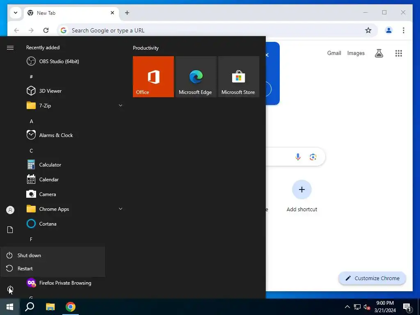Show hidden system tray icons

click(x=347, y=307)
